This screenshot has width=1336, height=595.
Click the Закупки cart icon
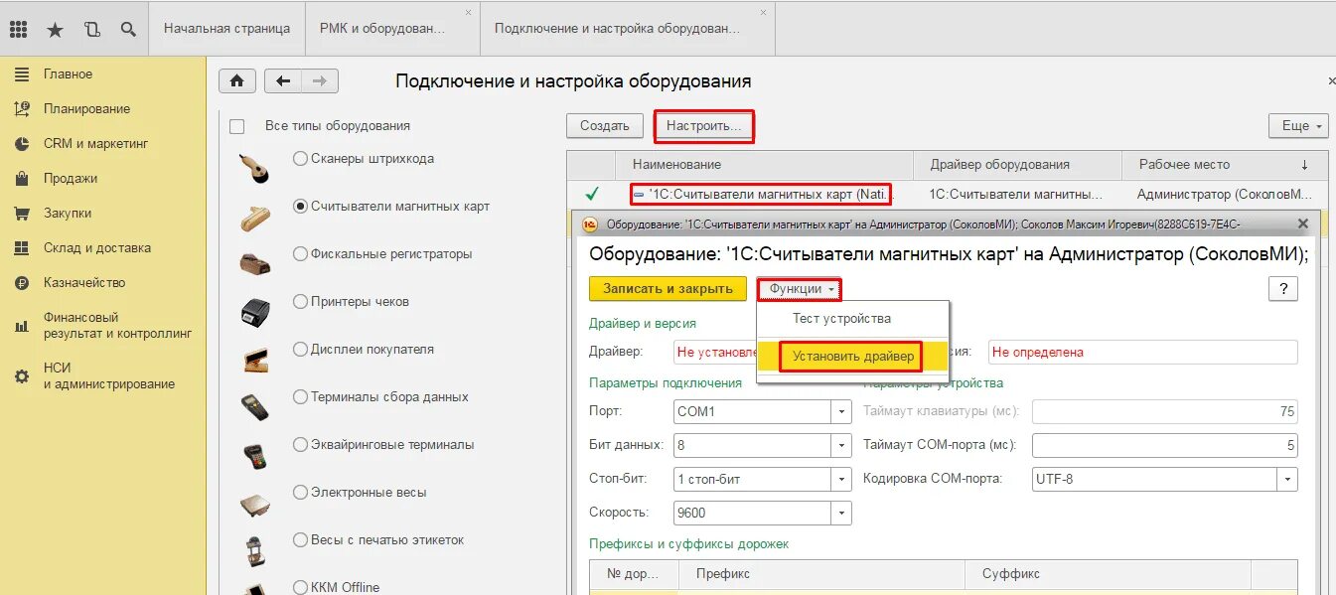22,214
